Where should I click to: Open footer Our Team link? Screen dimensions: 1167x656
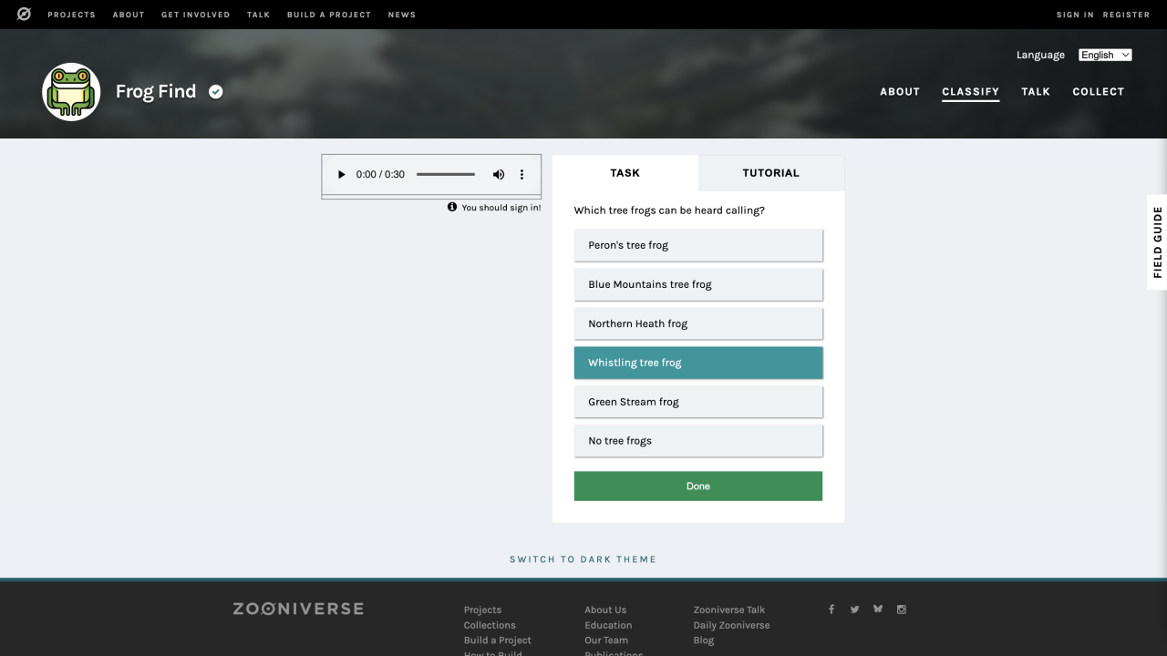coord(606,641)
